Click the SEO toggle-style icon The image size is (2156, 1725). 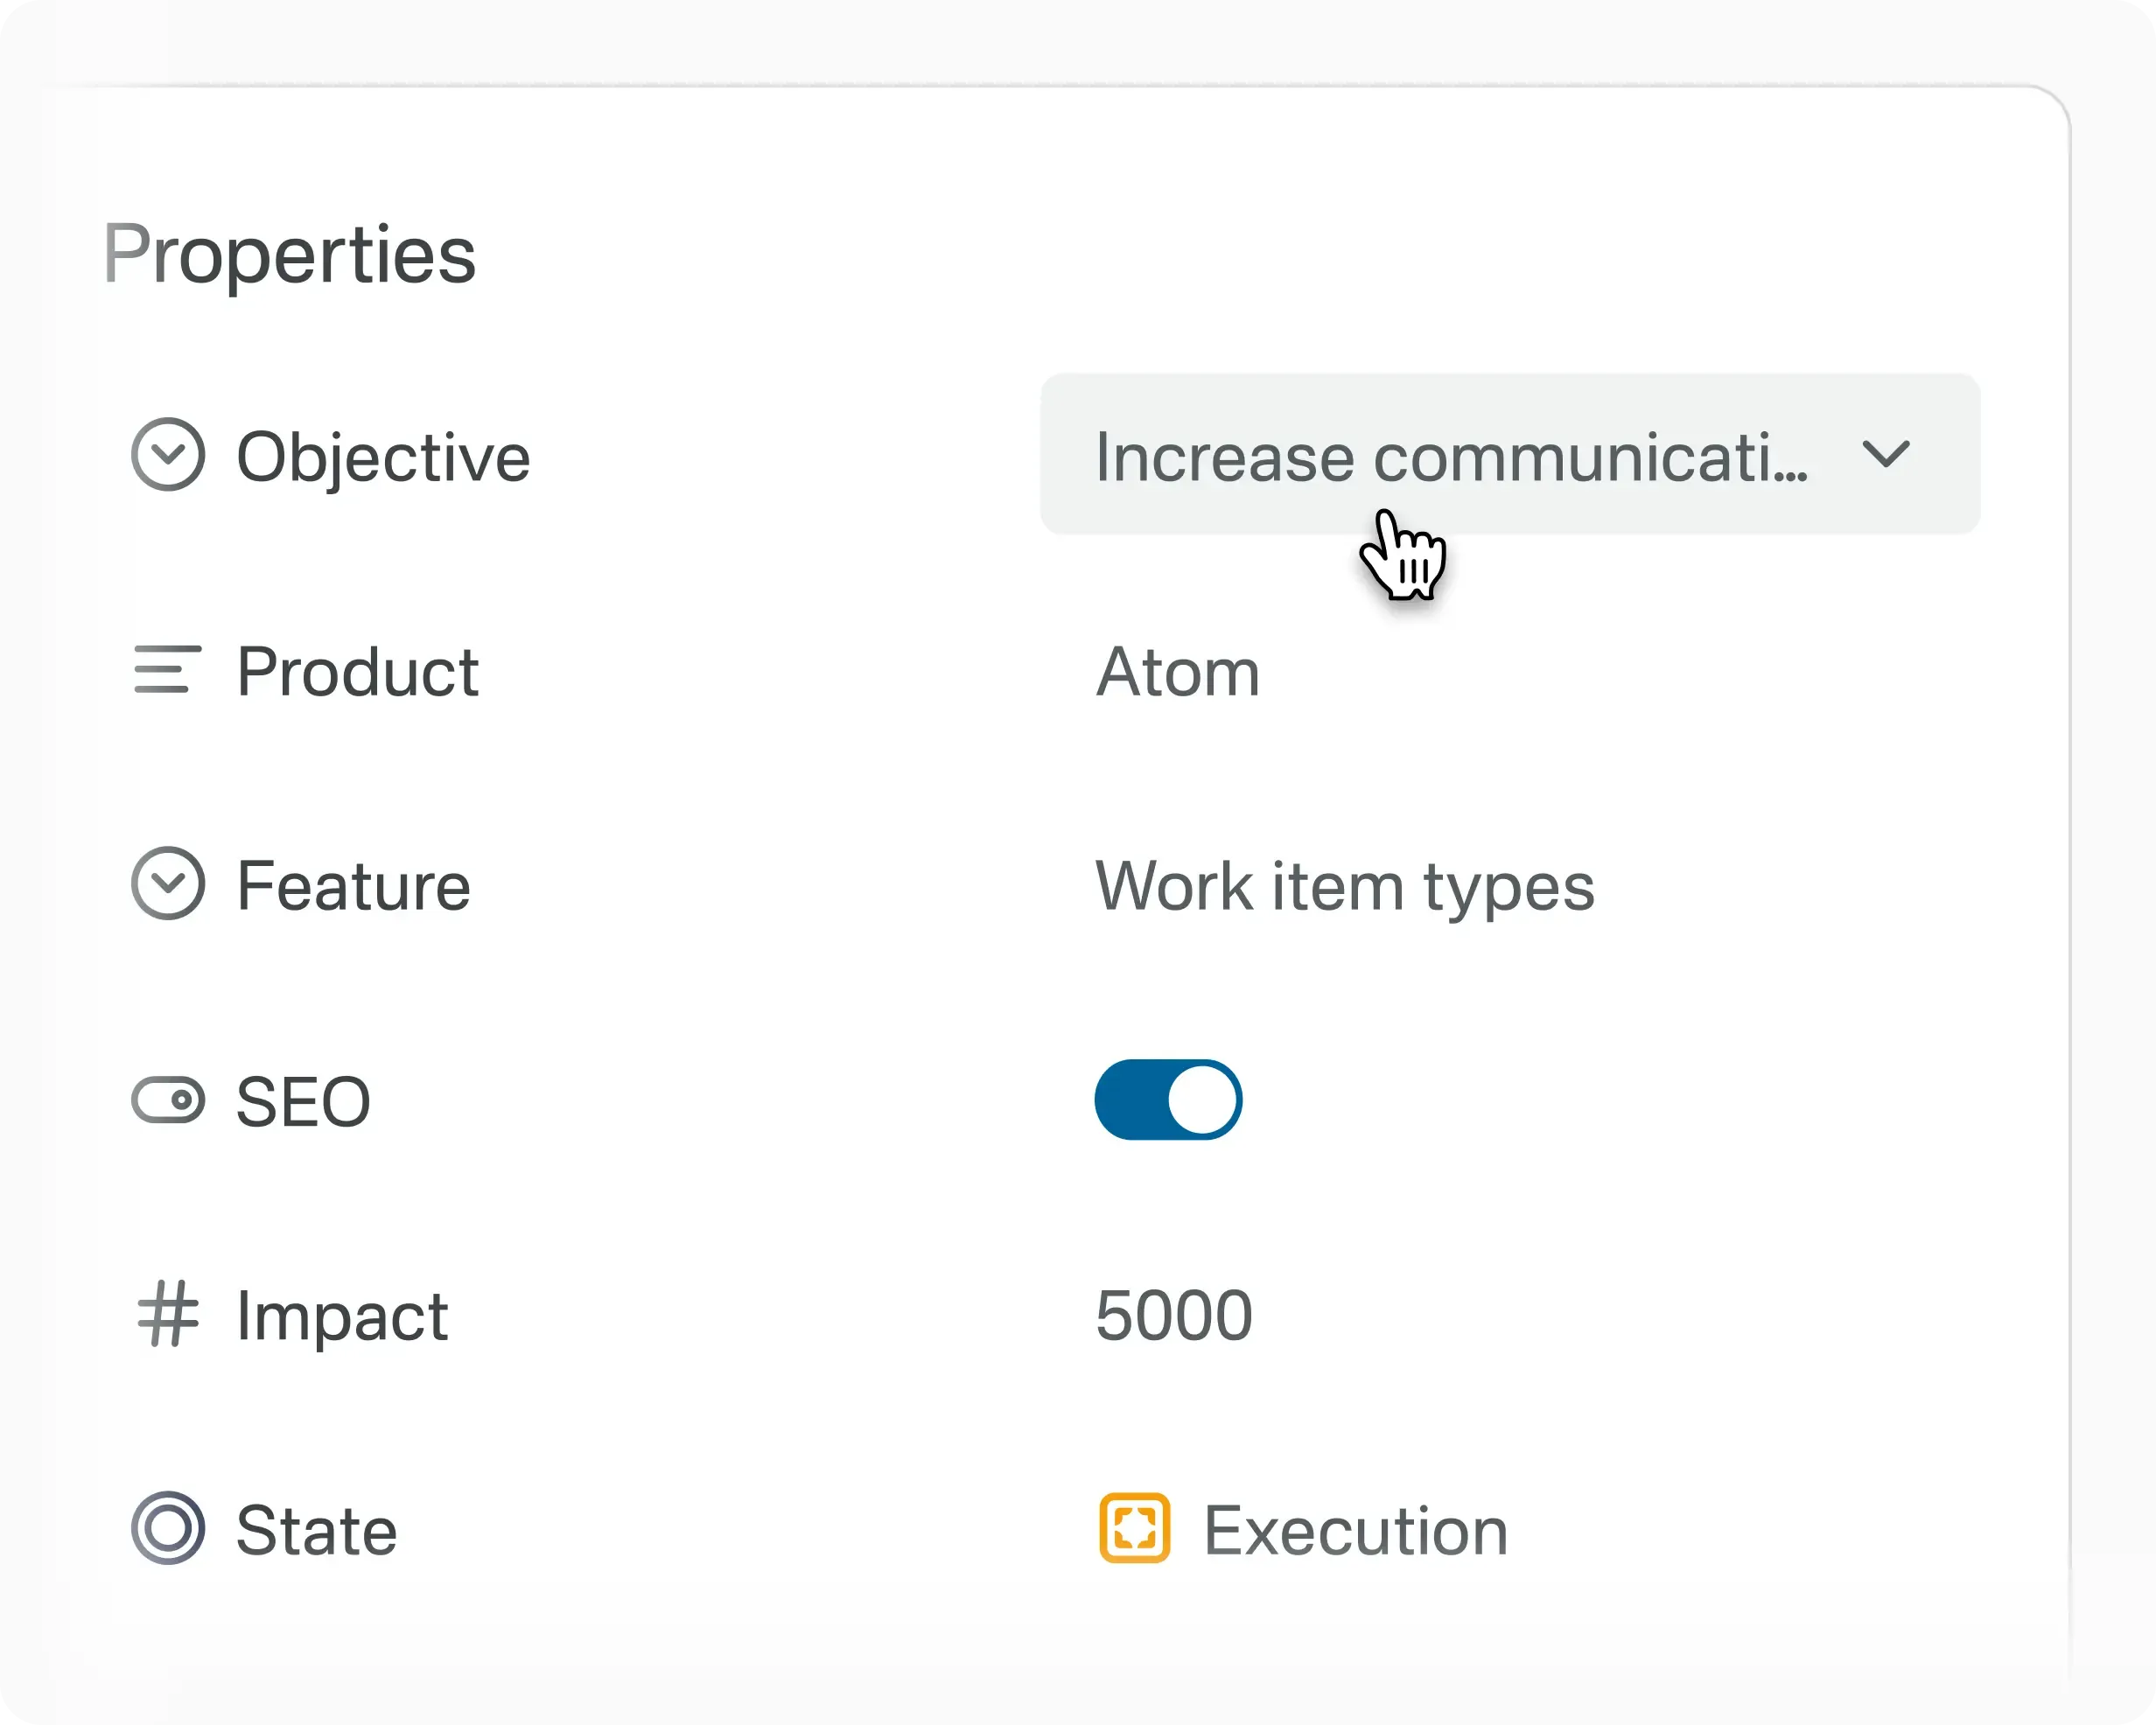pos(168,1100)
